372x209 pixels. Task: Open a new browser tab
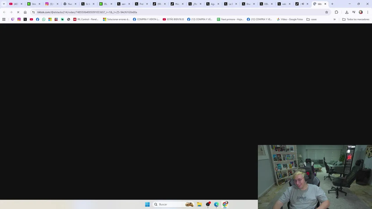pos(332,4)
